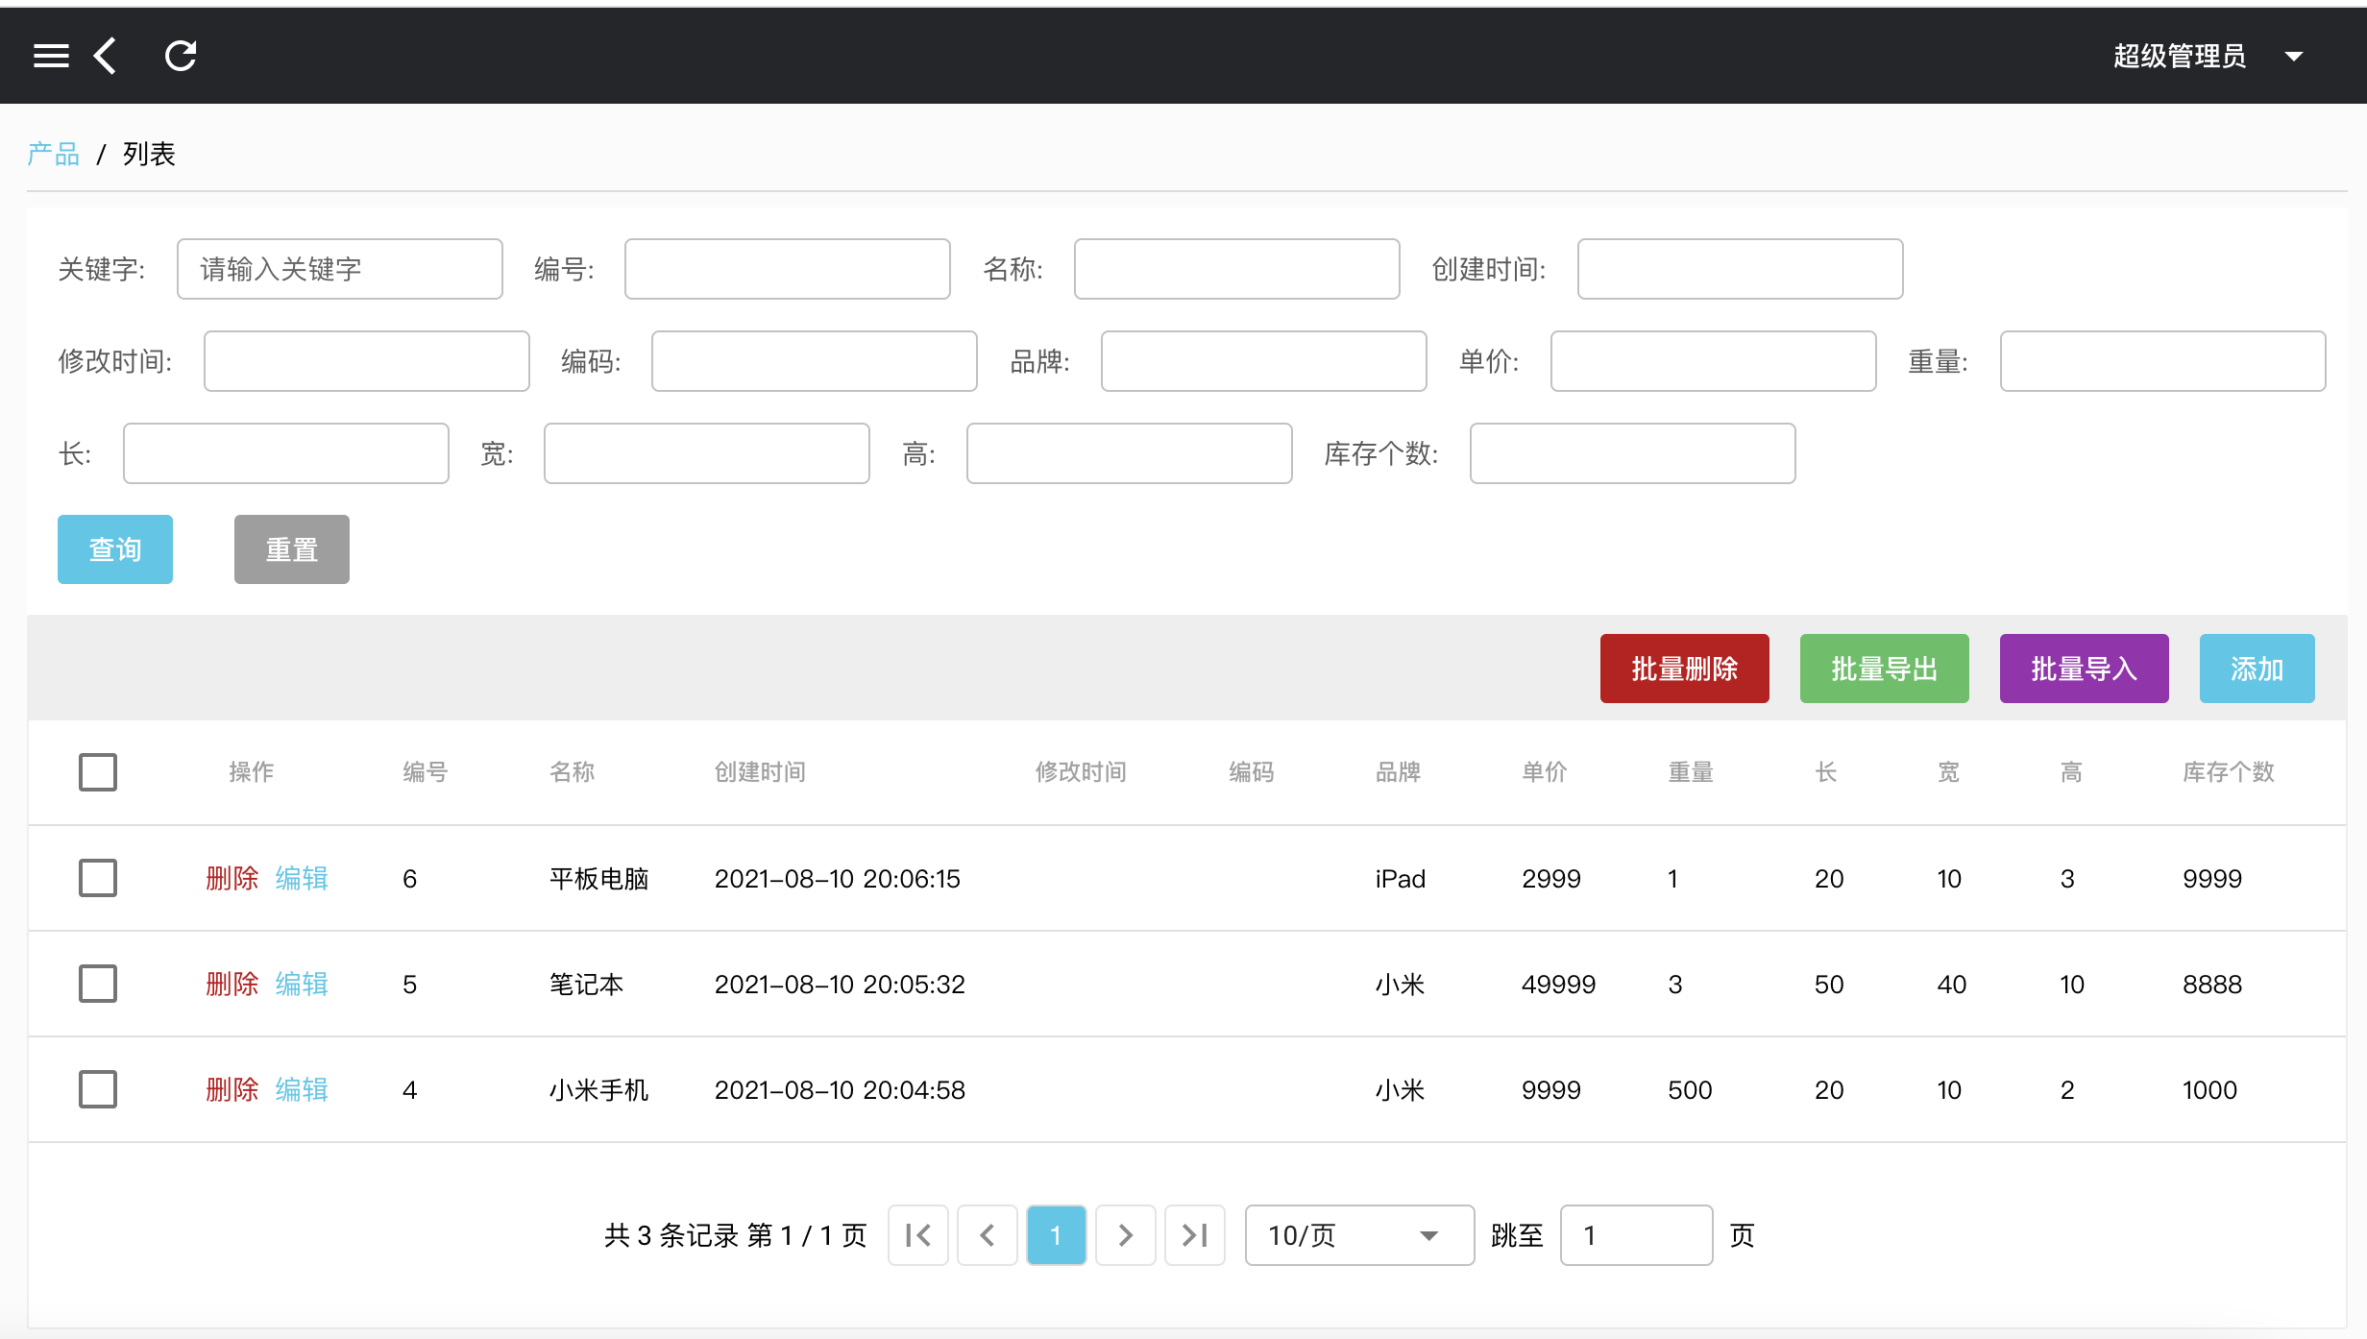2367x1339 pixels.
Task: Open the 创建时间 date picker field
Action: click(x=1739, y=269)
